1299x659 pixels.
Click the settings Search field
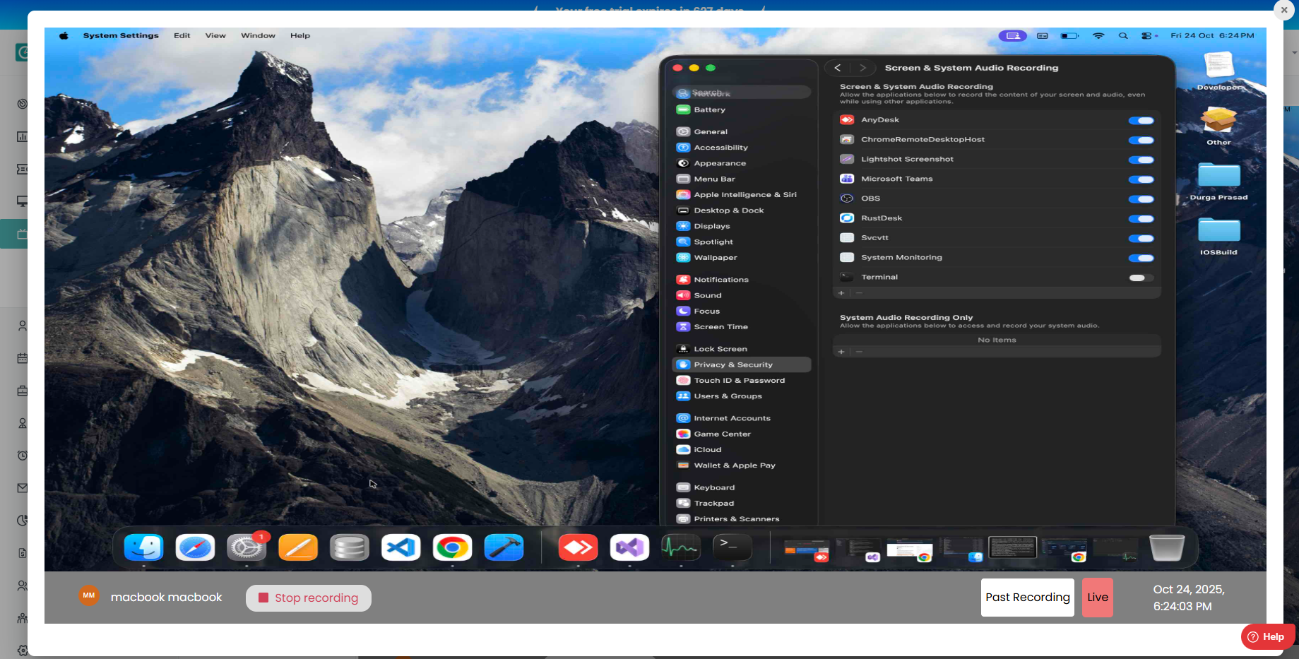pos(742,93)
